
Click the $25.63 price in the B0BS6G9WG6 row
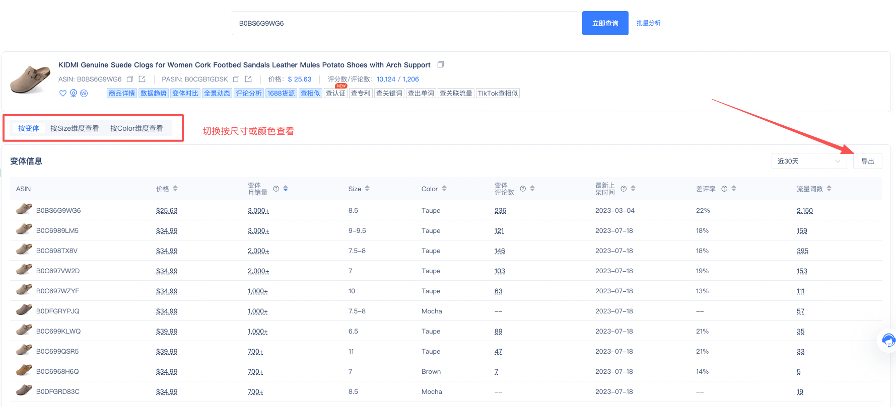[167, 210]
